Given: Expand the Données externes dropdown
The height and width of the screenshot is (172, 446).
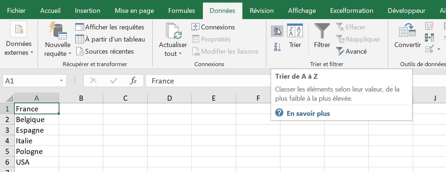Looking at the screenshot, I should pyautogui.click(x=19, y=53).
